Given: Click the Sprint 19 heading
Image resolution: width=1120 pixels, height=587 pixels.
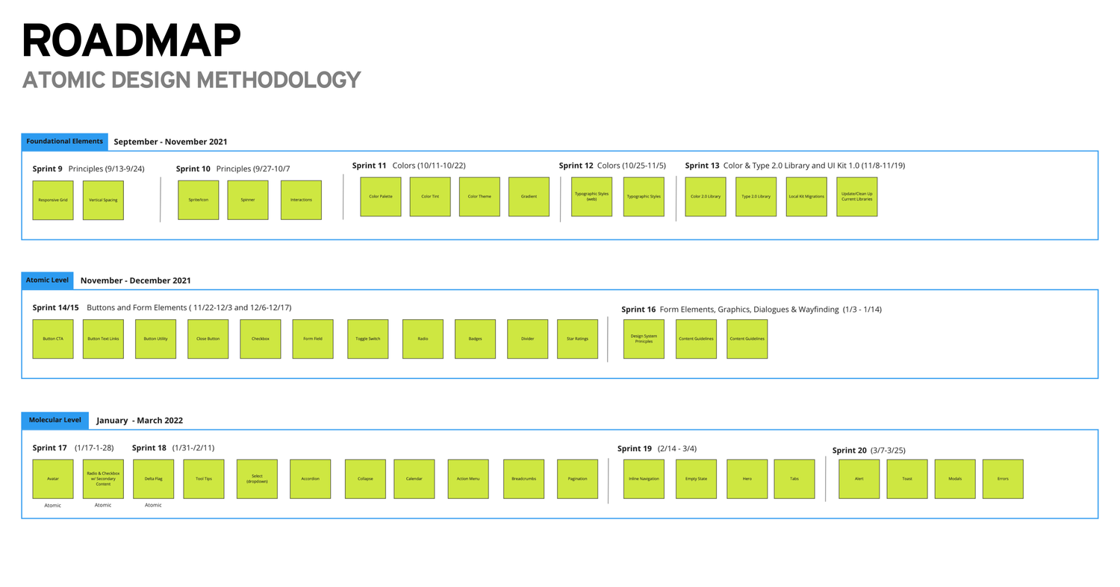Looking at the screenshot, I should pos(635,448).
